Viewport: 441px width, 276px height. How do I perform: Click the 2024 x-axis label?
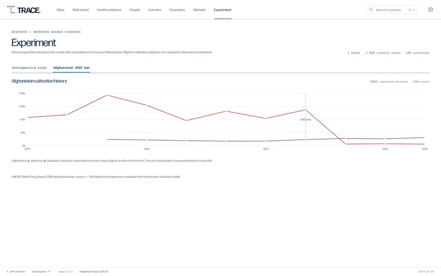point(385,149)
